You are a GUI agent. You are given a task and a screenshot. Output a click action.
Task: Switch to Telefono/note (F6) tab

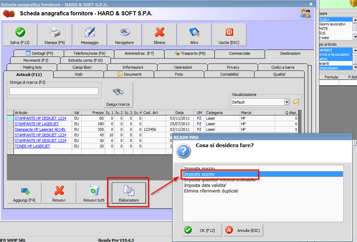(89, 53)
